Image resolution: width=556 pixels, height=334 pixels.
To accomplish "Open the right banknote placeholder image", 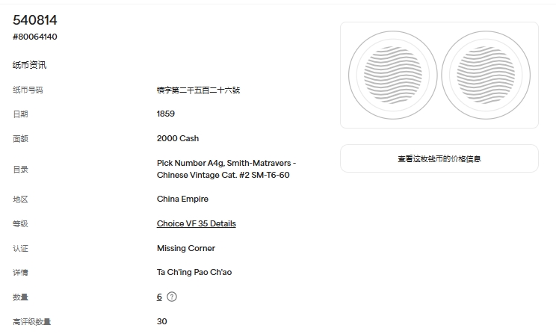I will pos(486,75).
